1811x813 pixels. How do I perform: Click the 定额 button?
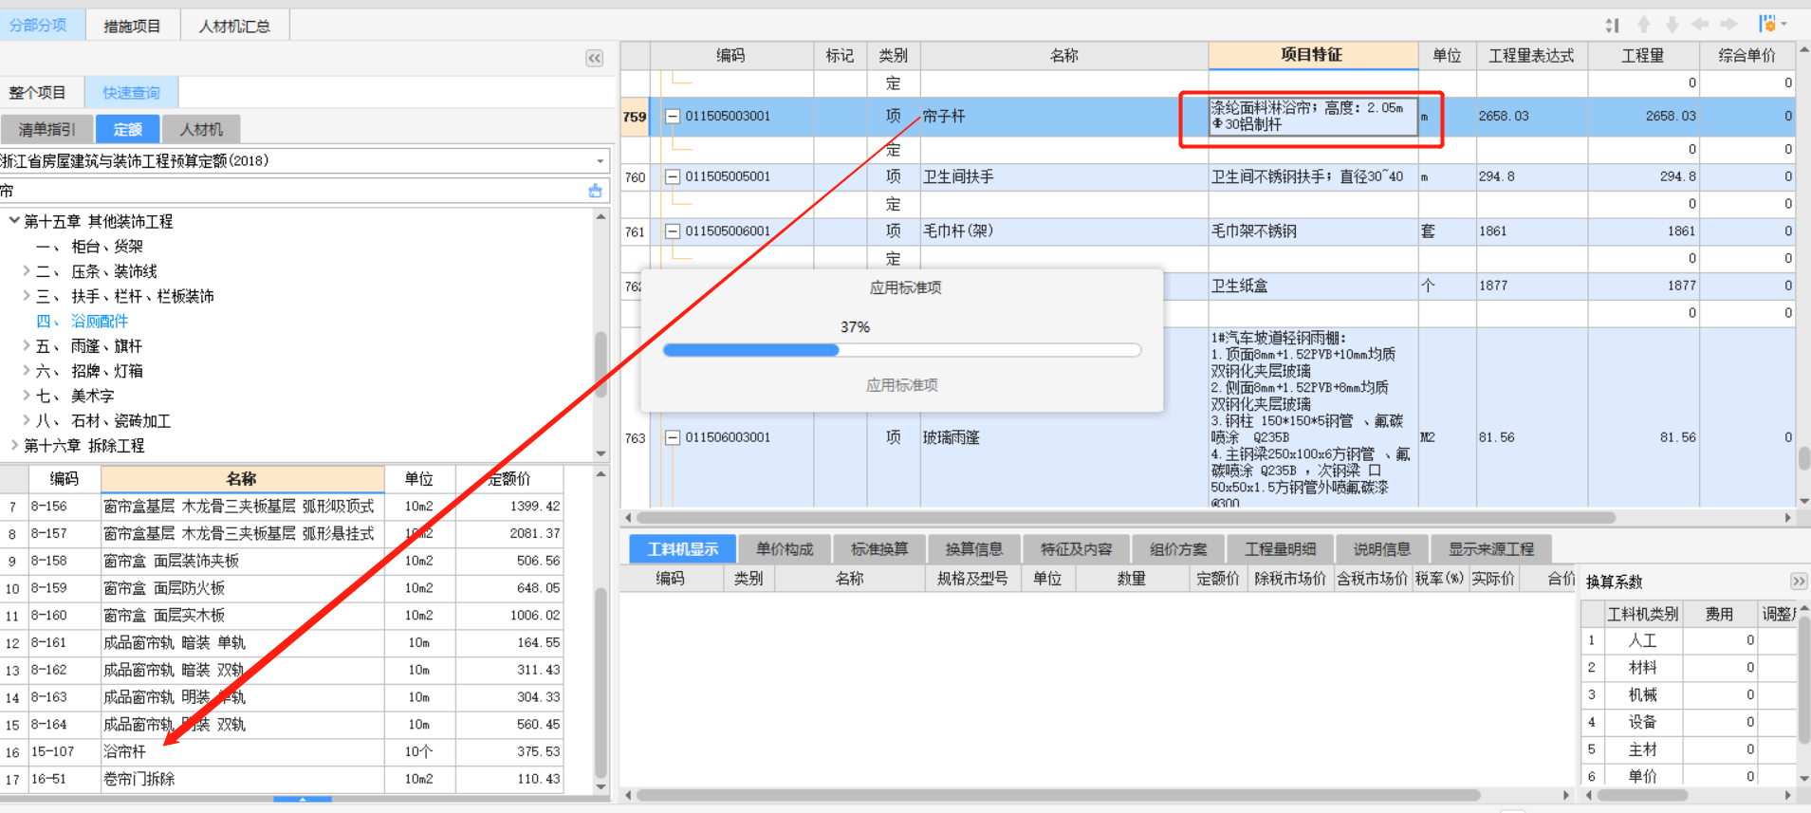click(127, 129)
